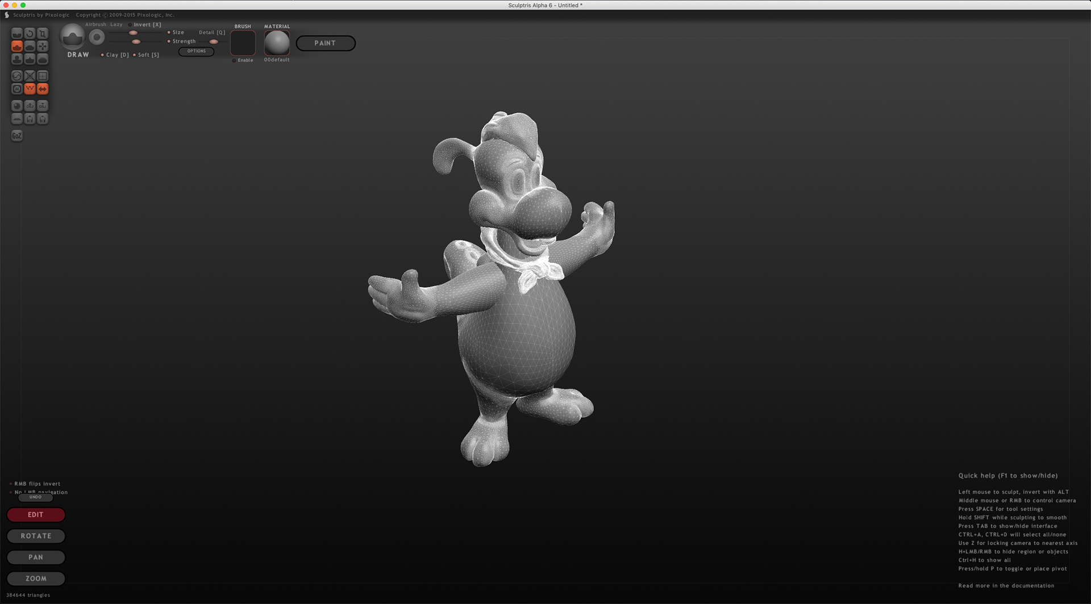Click the New Sphere icon
Image resolution: width=1091 pixels, height=604 pixels.
pos(17,106)
